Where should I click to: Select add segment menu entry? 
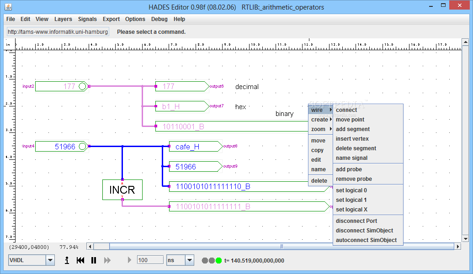[x=368, y=129]
